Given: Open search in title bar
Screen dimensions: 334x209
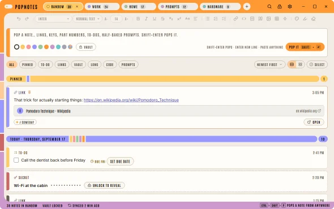Looking at the screenshot, I should coord(269,7).
